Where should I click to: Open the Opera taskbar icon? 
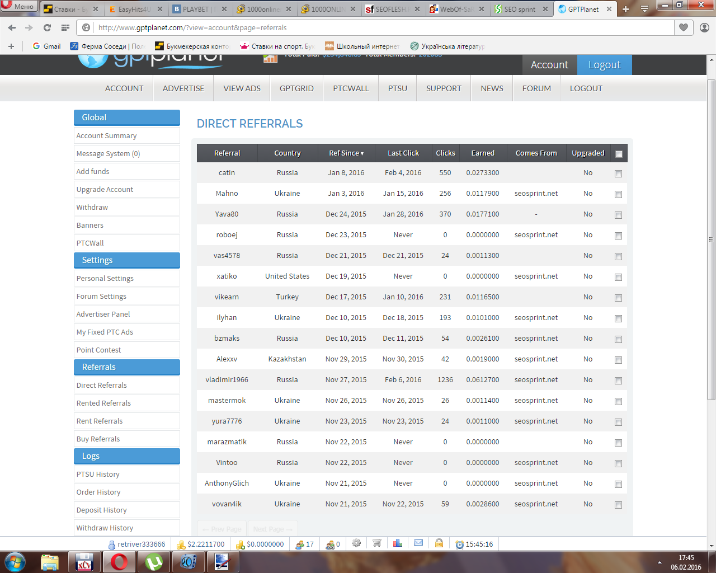119,562
